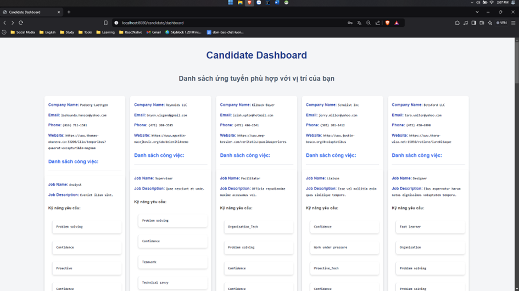Click the Organisation_Tech skill box

[x=259, y=227]
